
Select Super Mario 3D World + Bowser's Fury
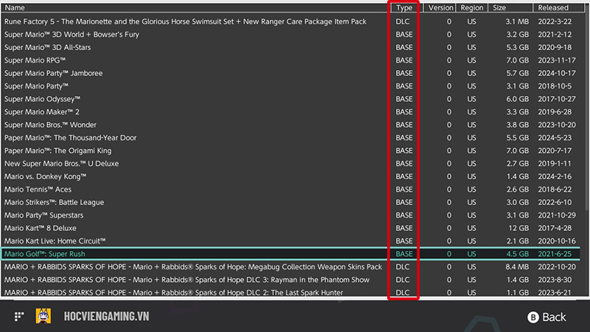click(291, 34)
